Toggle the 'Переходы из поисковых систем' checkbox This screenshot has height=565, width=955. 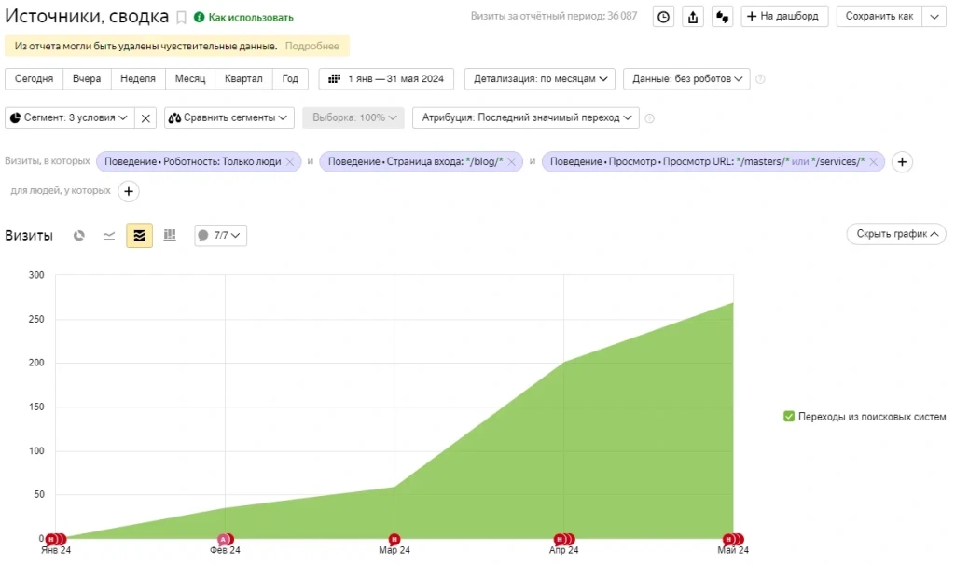click(x=789, y=417)
